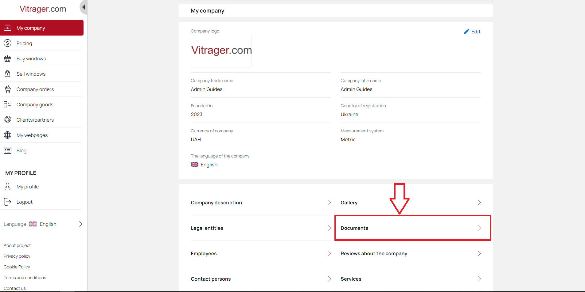Viewport: 585px width, 292px height.
Task: Open the About project link
Action: (17, 245)
